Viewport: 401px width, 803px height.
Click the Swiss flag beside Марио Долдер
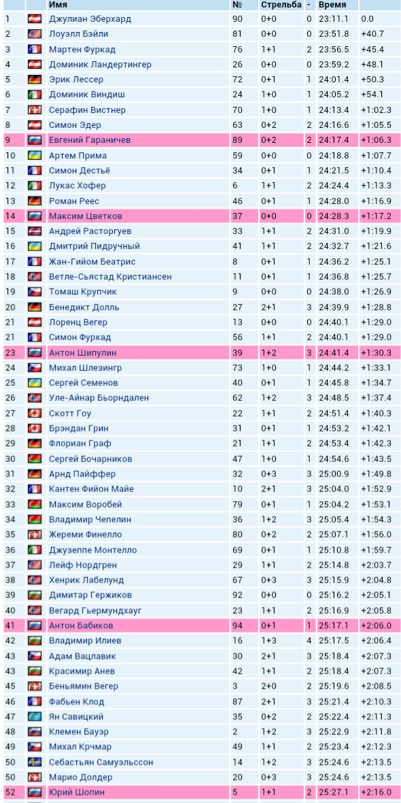coord(35,777)
